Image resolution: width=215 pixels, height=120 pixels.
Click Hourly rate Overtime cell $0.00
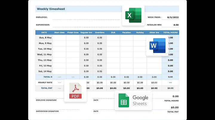coord(100,83)
